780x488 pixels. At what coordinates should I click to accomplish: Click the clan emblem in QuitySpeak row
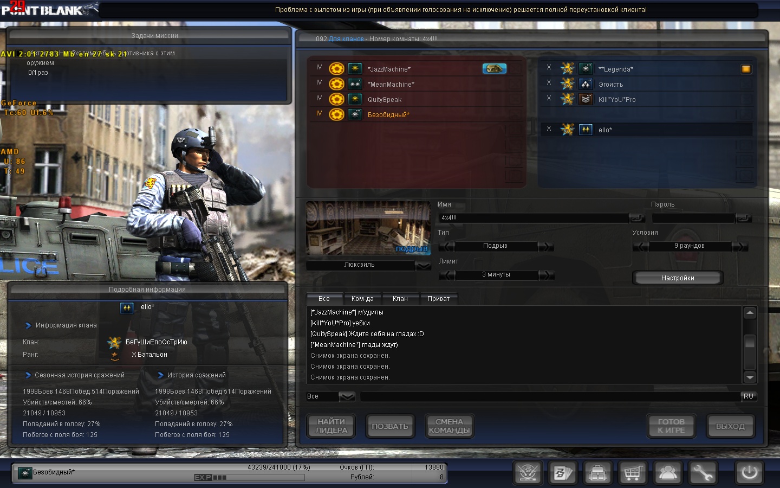(337, 99)
